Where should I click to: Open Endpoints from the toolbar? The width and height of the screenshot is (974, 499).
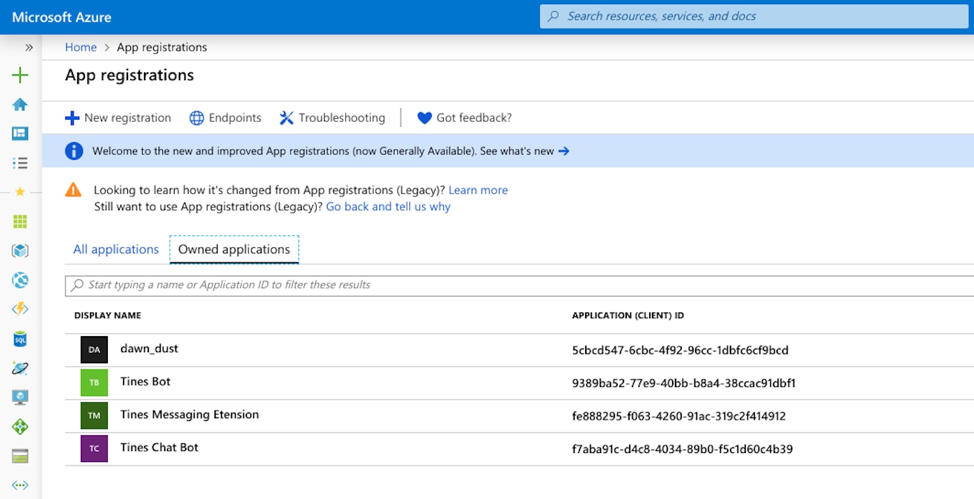pyautogui.click(x=225, y=118)
